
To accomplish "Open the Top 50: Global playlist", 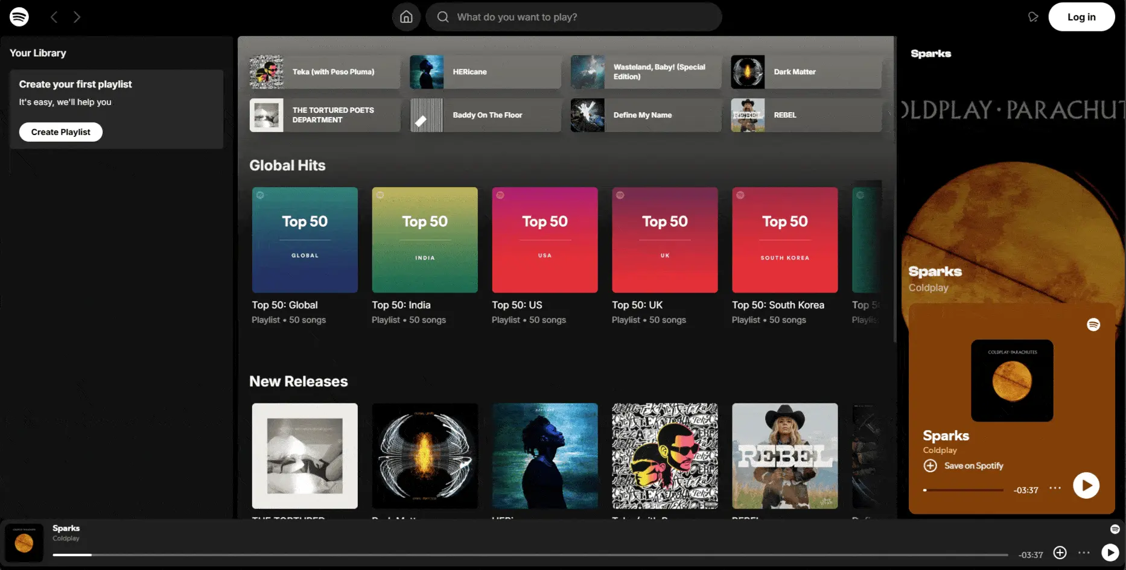I will tap(305, 240).
